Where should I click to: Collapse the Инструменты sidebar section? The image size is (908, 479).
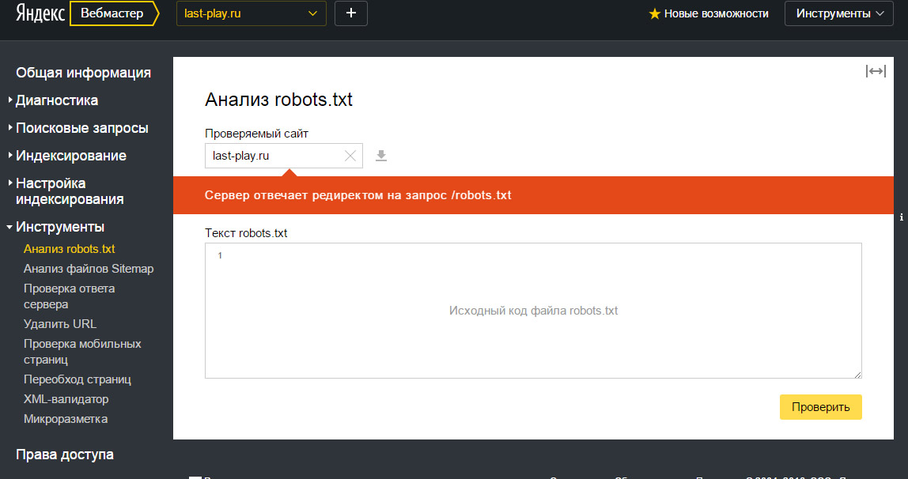tap(59, 227)
